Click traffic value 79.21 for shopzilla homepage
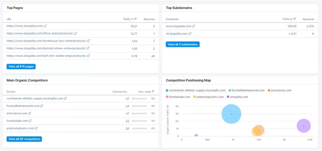The width and height of the screenshot is (322, 151). [134, 26]
